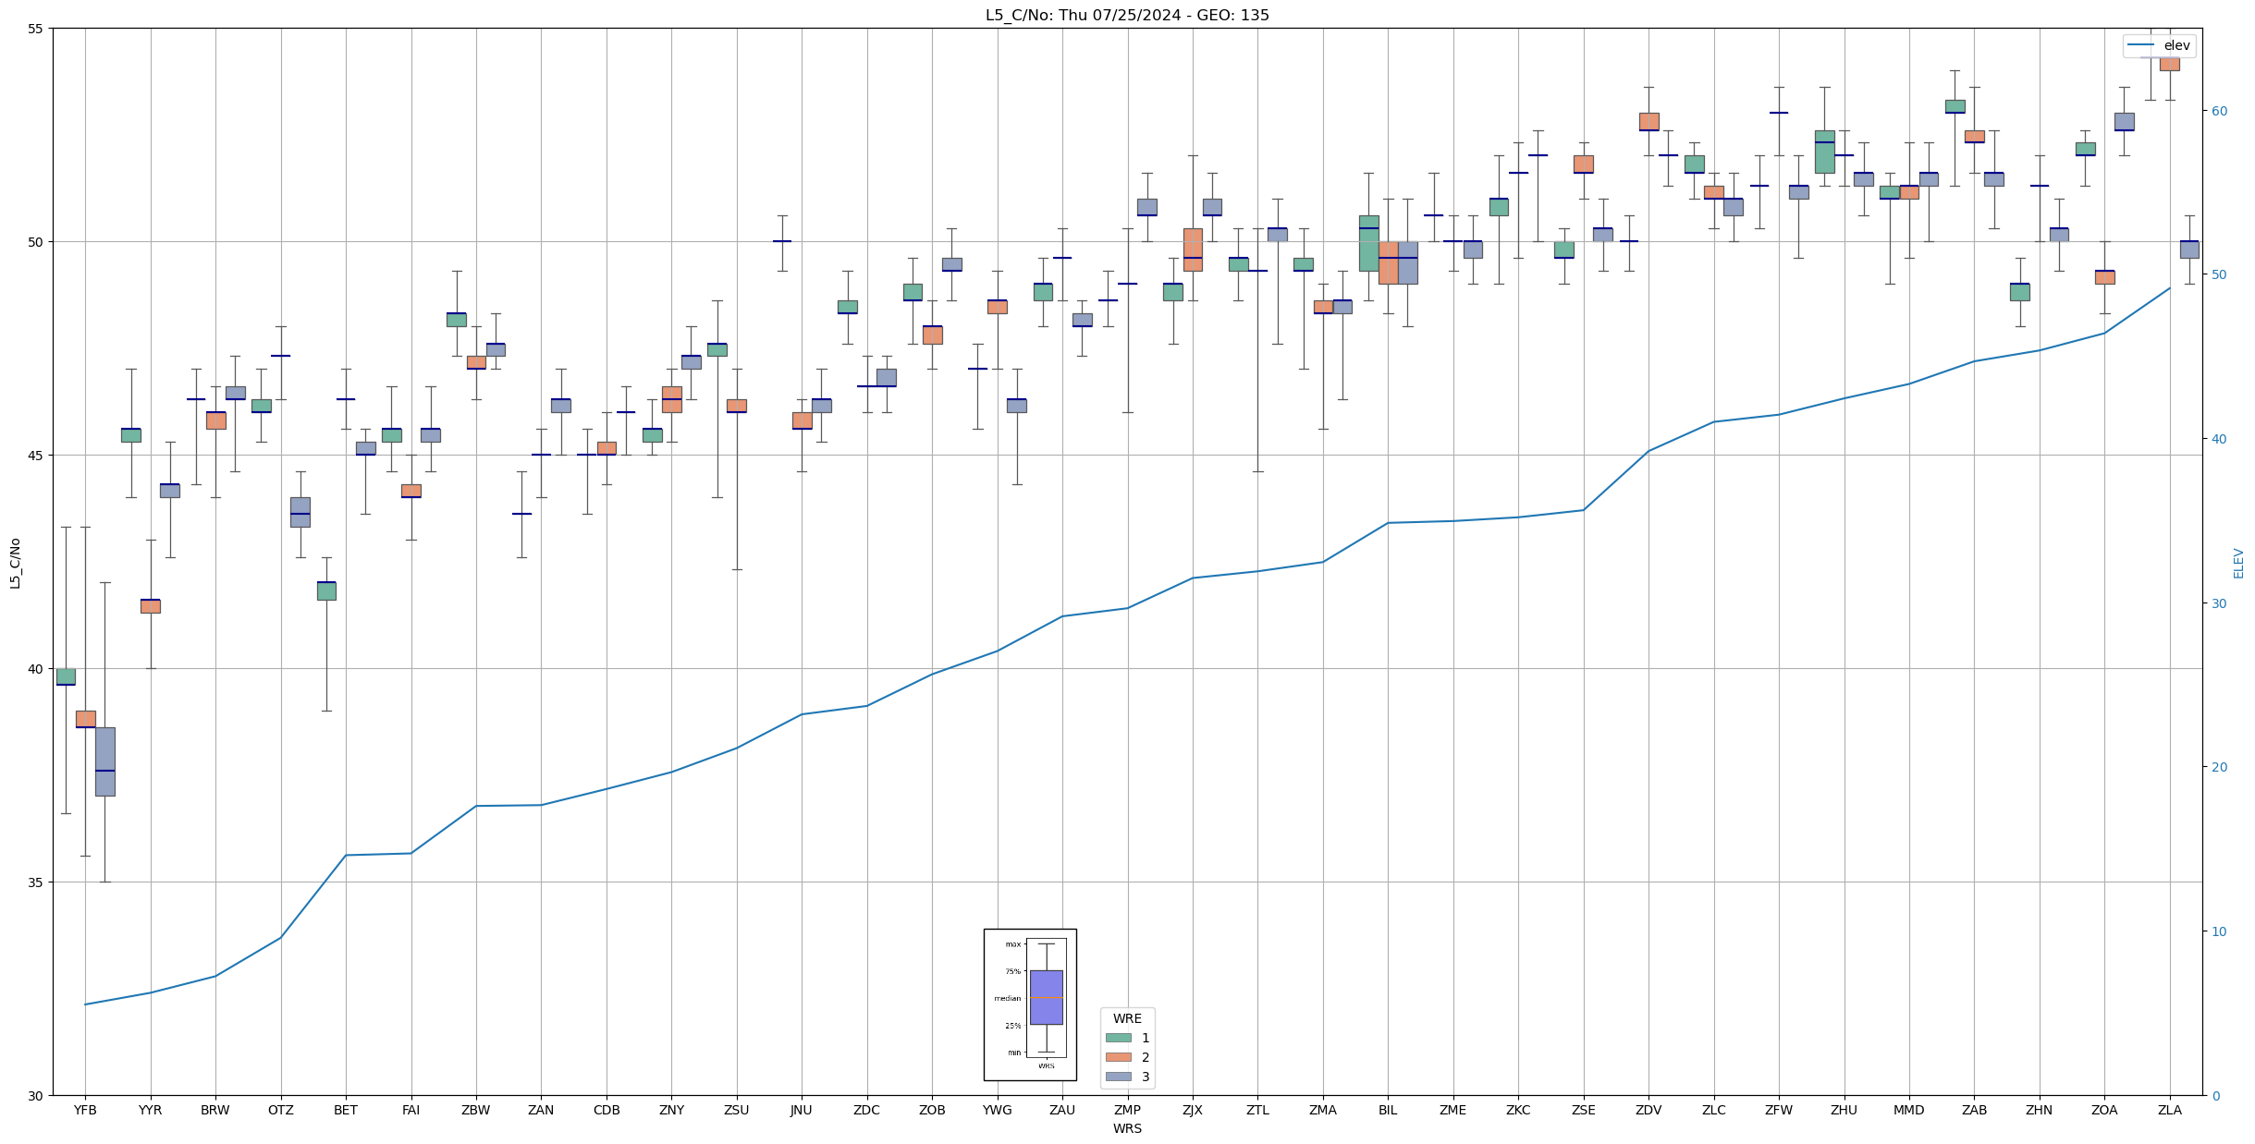Click the 55 tick on left axis
This screenshot has height=1144, width=2255.
[36, 29]
